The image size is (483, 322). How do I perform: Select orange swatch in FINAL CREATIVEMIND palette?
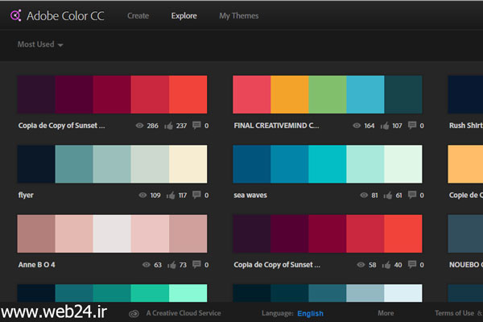tap(290, 94)
